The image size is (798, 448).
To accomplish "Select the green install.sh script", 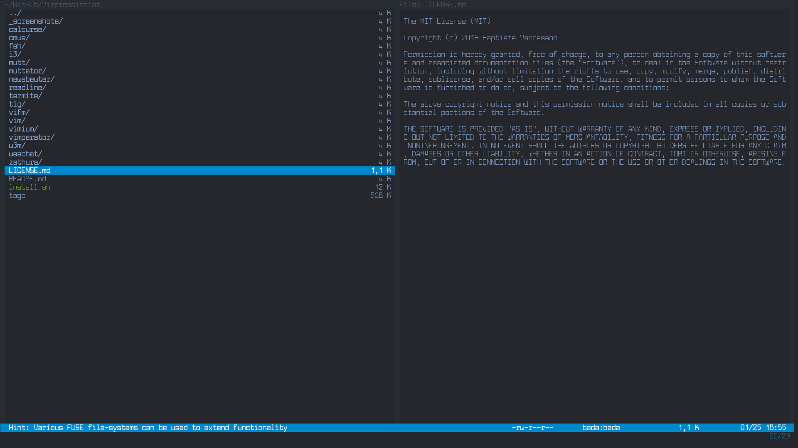I will (30, 187).
